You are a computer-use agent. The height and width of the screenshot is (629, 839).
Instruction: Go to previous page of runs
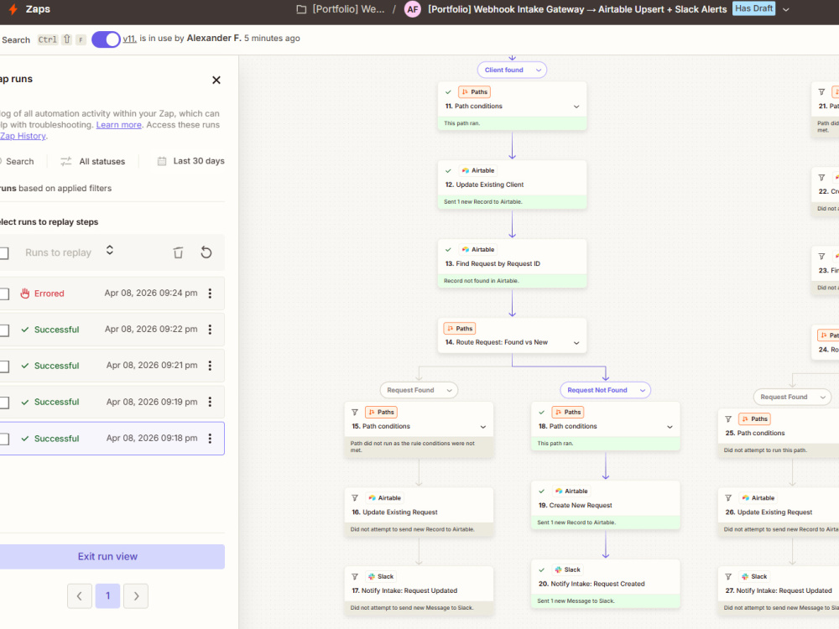[80, 595]
